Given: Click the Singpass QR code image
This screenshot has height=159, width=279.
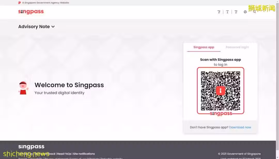Looking at the screenshot, I should 220,91.
